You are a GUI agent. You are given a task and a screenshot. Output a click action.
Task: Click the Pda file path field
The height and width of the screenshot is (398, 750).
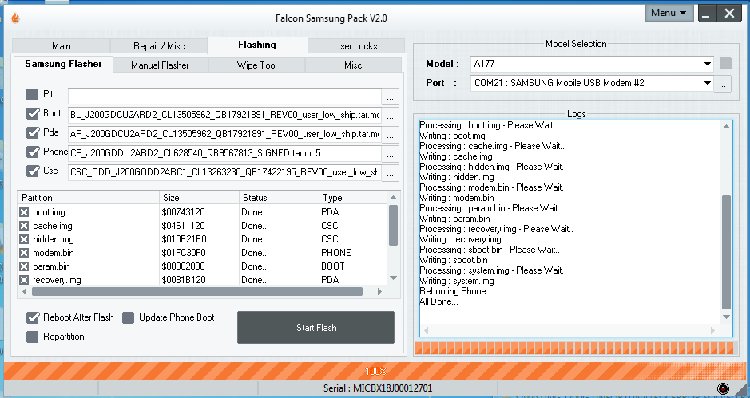tap(224, 135)
